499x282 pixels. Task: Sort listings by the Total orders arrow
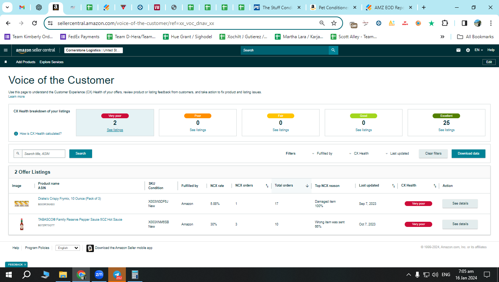(307, 186)
